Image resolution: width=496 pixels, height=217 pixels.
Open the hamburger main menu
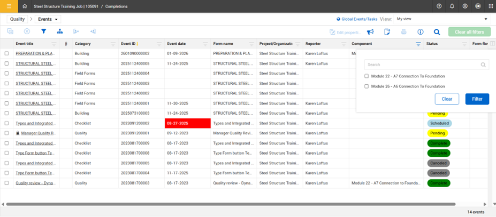coord(9,6)
